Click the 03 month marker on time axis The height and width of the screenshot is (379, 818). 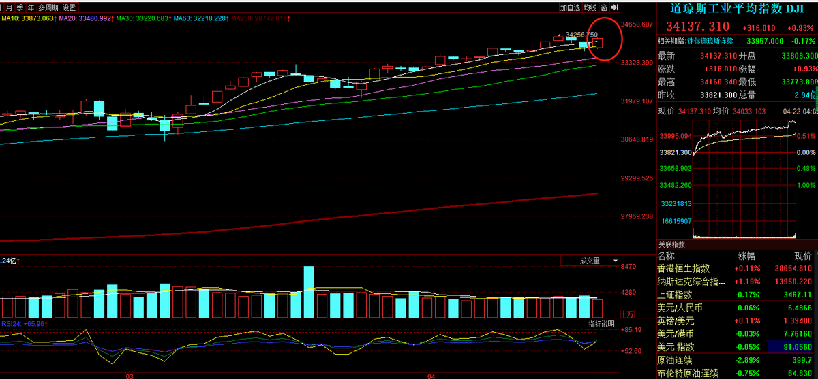click(130, 375)
